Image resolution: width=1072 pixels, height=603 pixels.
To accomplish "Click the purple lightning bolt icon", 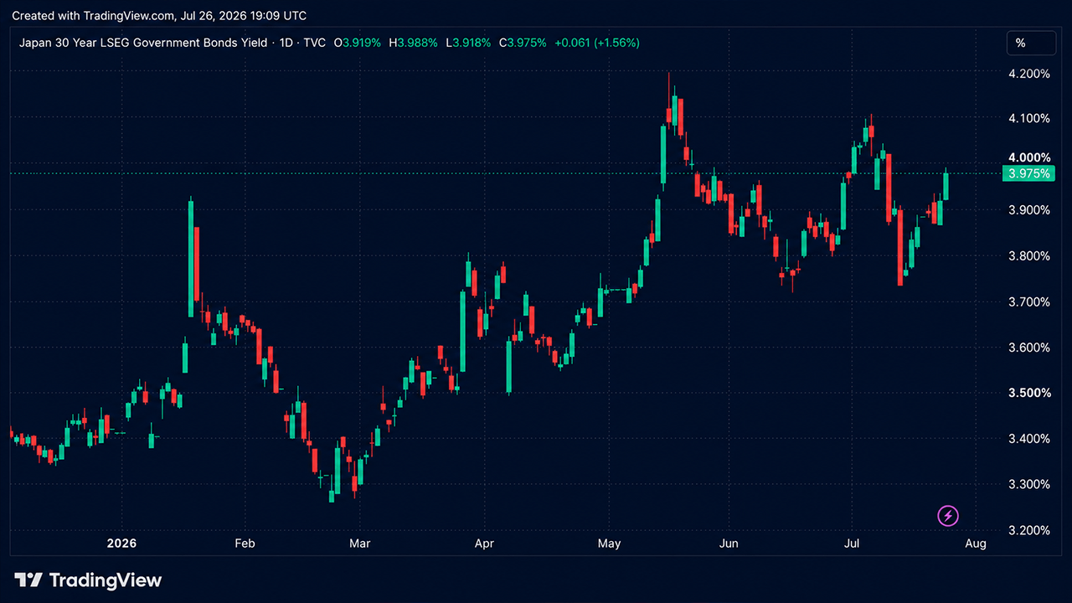I will [x=947, y=516].
